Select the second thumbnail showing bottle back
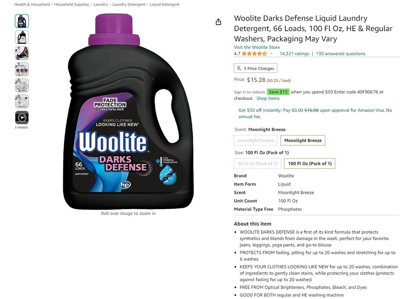Screen dimensions: 405x299 [22, 37]
